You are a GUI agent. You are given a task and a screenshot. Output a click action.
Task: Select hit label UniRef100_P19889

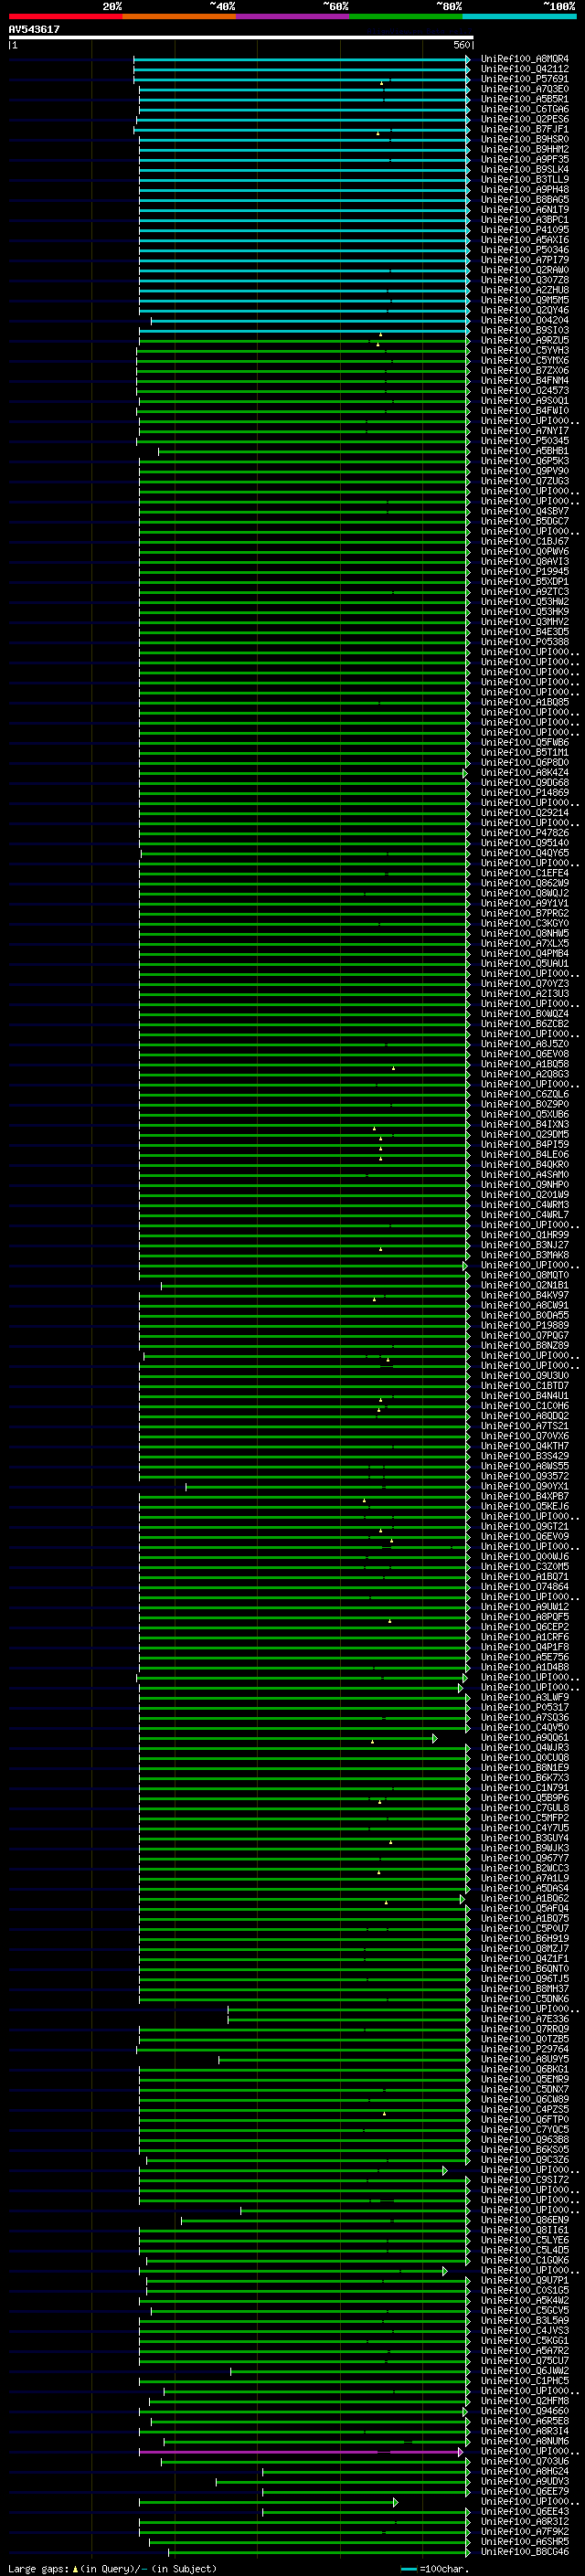525,1325
